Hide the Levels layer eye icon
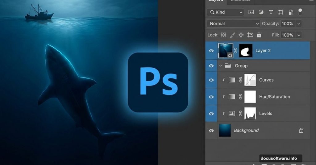316x165 pixels. tap(211, 114)
